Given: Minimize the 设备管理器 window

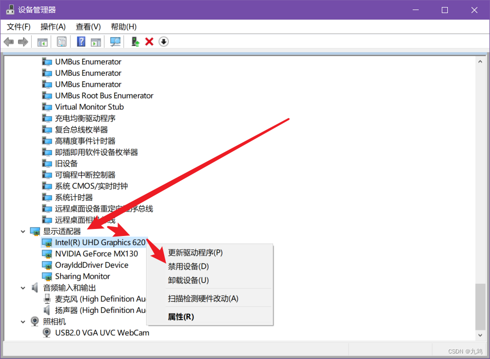Looking at the screenshot, I should point(416,10).
